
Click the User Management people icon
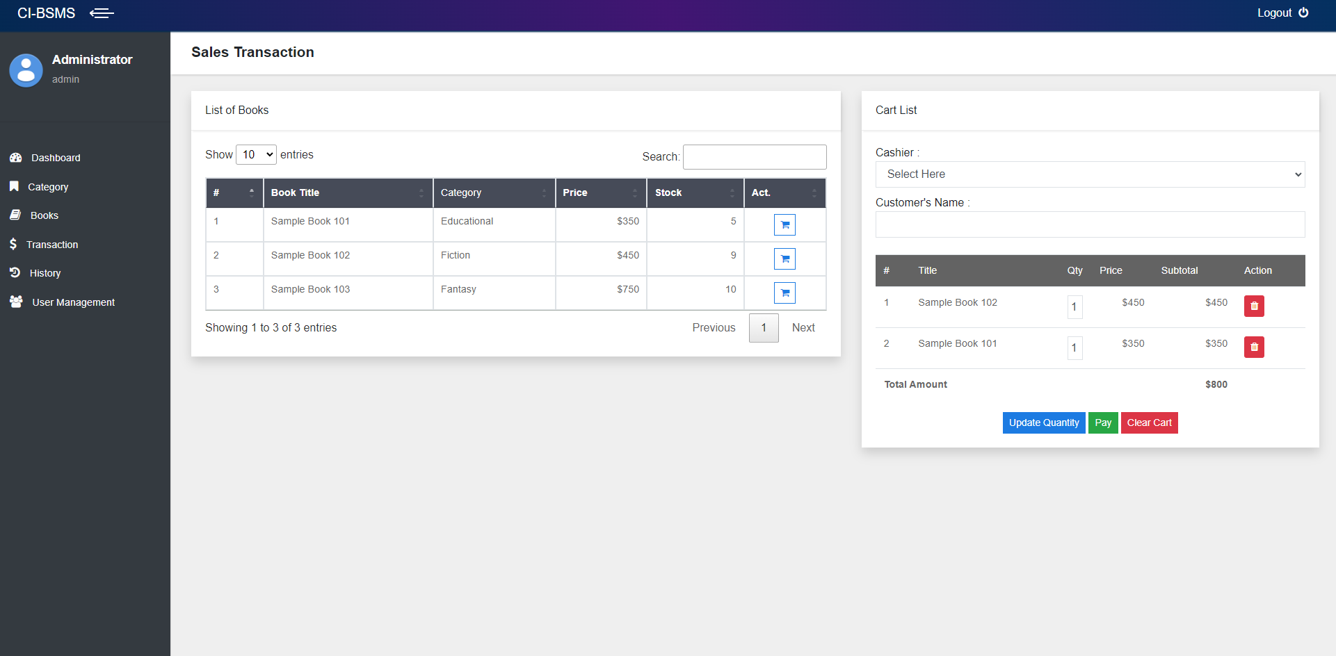pyautogui.click(x=17, y=302)
